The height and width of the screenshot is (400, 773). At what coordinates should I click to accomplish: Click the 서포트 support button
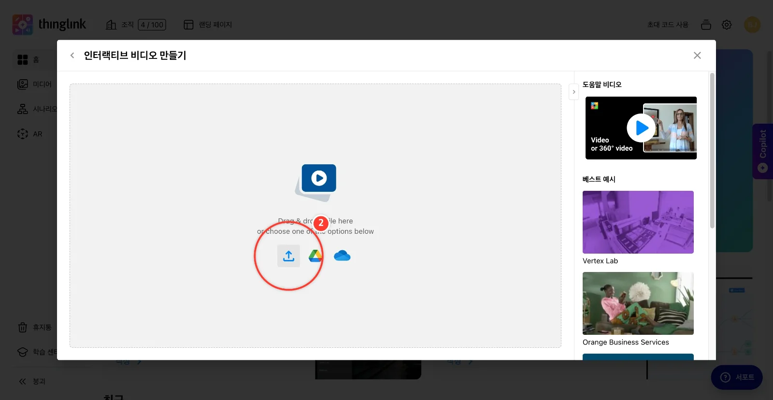click(x=737, y=377)
